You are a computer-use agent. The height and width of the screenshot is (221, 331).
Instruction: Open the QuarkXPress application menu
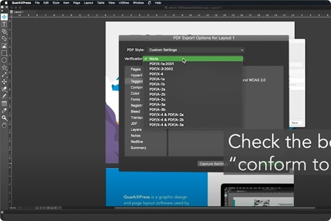tap(21, 3)
